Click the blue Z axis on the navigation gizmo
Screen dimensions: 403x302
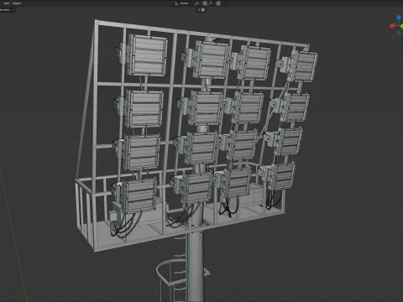coord(399,18)
